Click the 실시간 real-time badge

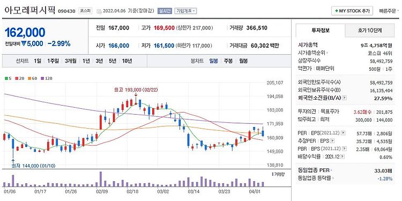click(x=165, y=11)
